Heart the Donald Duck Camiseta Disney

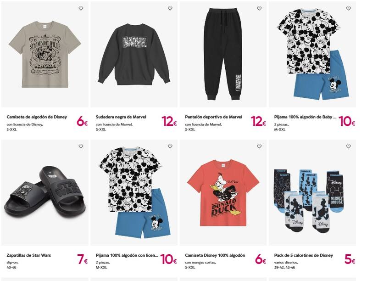[x=259, y=146]
